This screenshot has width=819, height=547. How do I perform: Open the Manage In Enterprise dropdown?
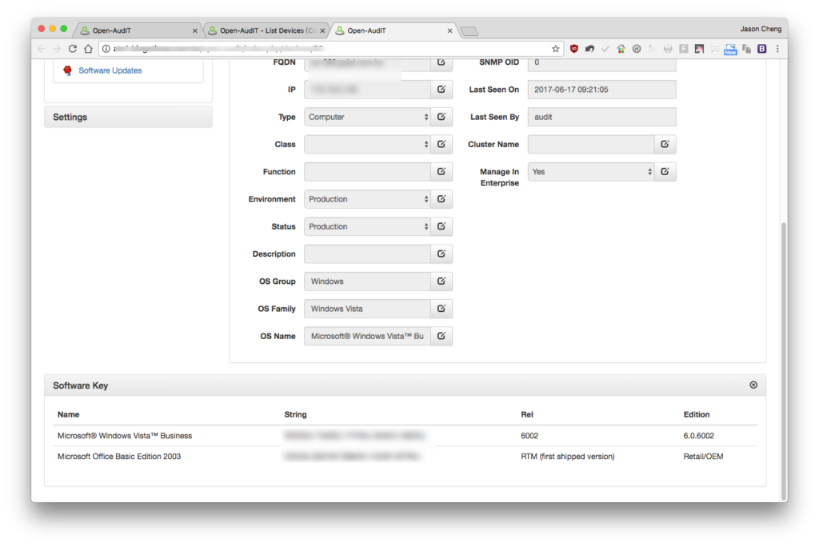(x=591, y=172)
